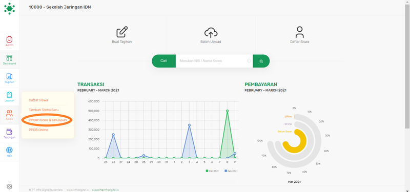Screen dimensions: 410x192
Task: Open the Laporan sidebar icon
Action: pyautogui.click(x=9, y=97)
